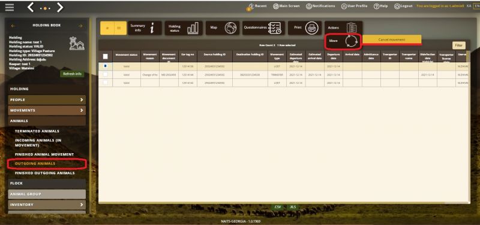This screenshot has height=225, width=480.
Task: Open the Flock section
Action: coord(47,184)
